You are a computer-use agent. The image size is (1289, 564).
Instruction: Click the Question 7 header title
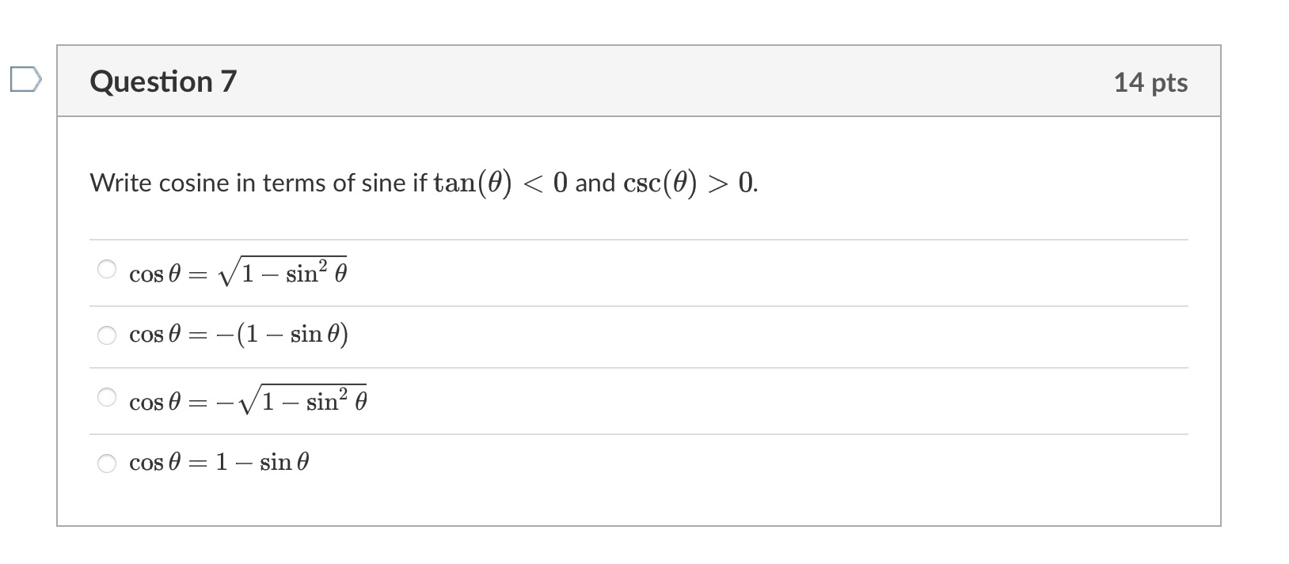(163, 80)
